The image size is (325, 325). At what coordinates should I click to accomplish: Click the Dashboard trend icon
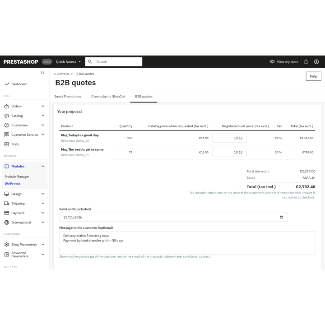pyautogui.click(x=7, y=84)
